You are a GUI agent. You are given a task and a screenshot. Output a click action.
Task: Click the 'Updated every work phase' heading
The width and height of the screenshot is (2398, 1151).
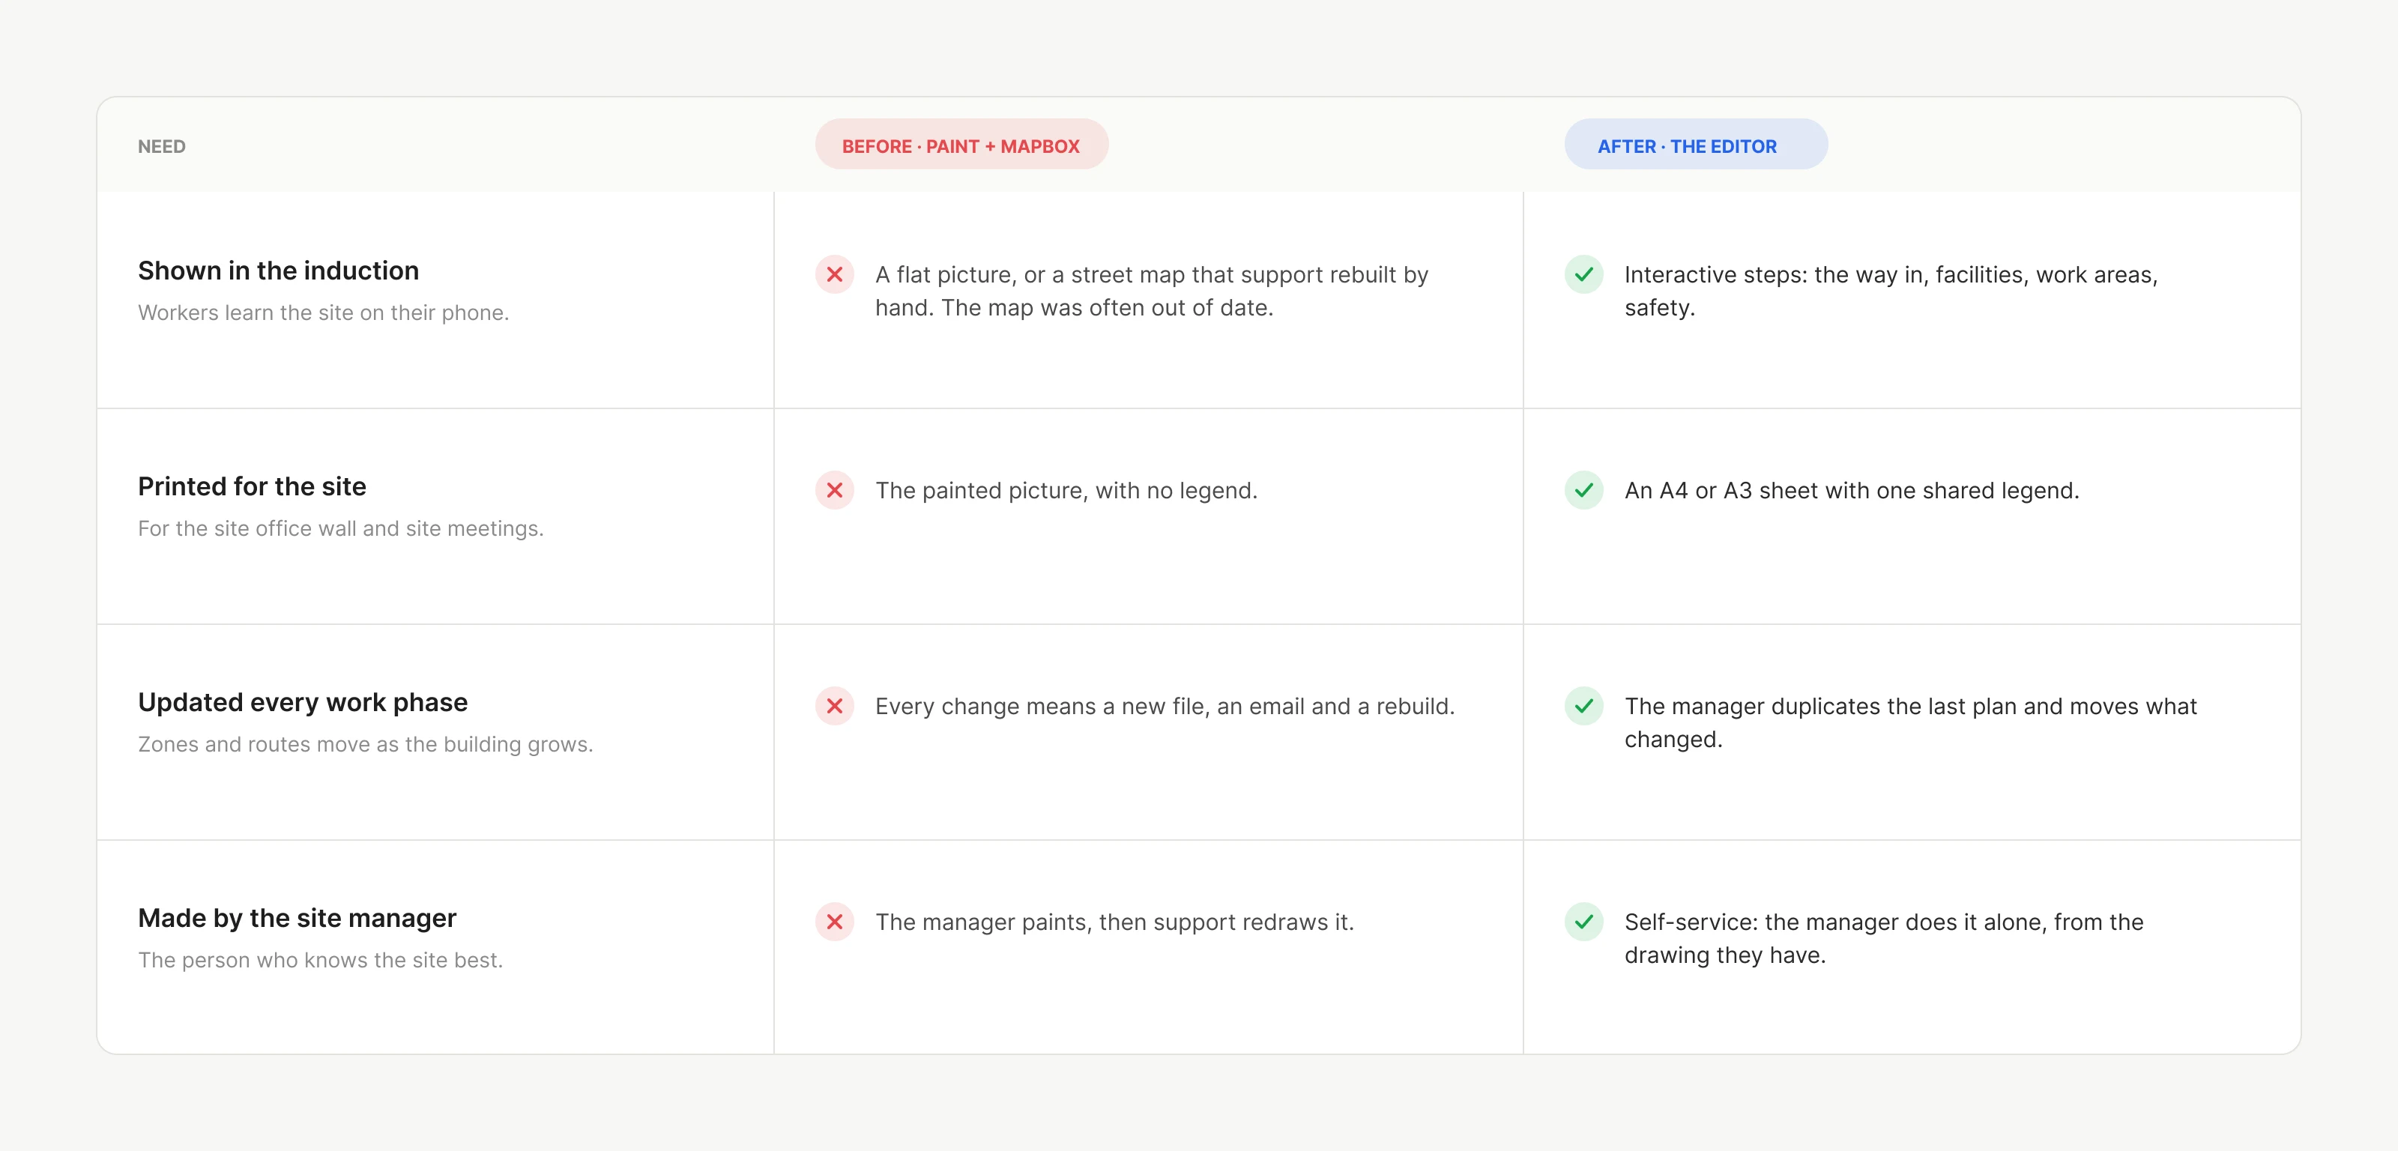[x=303, y=702]
